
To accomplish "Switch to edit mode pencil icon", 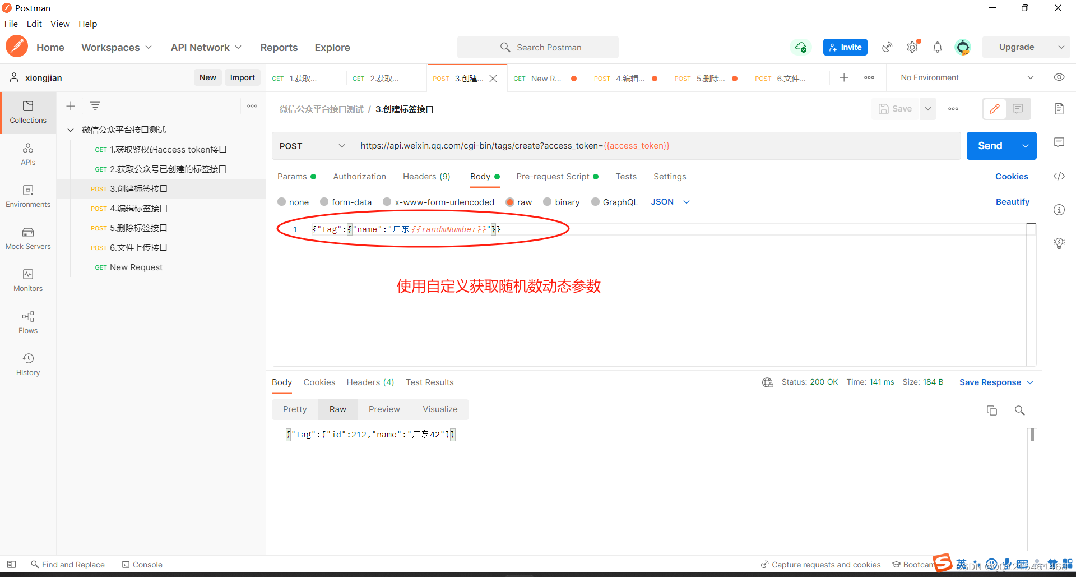I will (x=995, y=109).
